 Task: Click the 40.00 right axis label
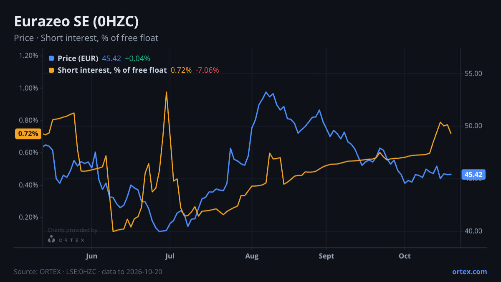click(x=473, y=231)
